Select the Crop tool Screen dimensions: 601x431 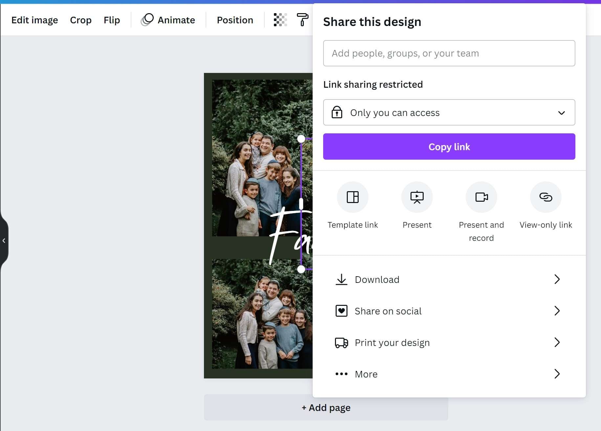tap(81, 20)
